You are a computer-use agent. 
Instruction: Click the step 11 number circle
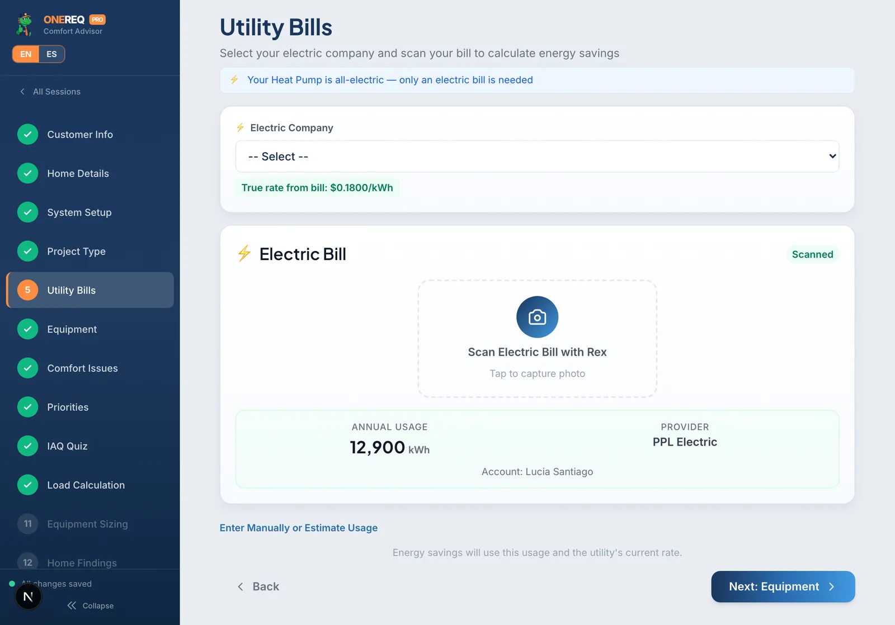[27, 524]
